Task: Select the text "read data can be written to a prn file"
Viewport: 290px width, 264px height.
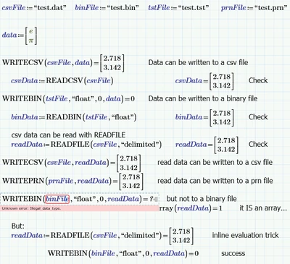Action: pos(215,181)
